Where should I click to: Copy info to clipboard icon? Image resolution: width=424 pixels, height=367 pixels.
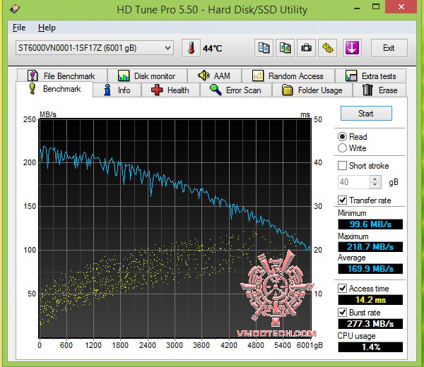[x=264, y=48]
